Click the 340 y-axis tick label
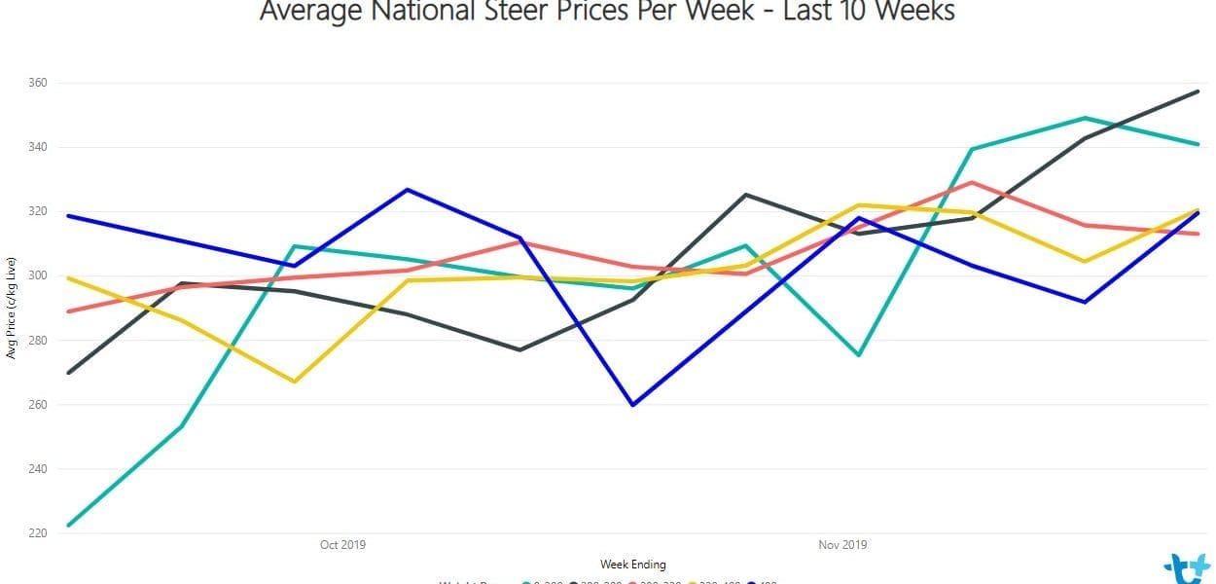The image size is (1216, 584). [x=36, y=147]
